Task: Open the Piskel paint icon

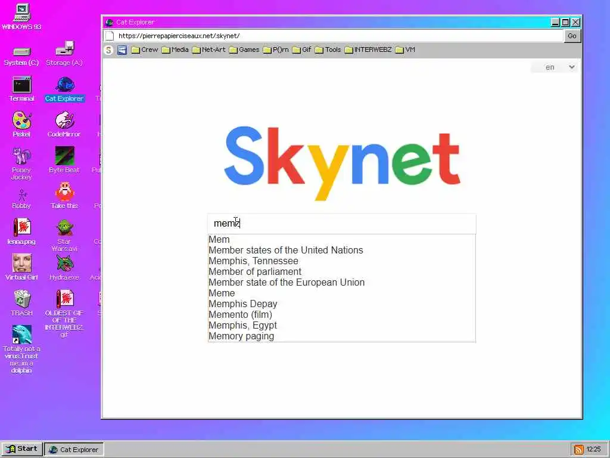Action: point(22,125)
